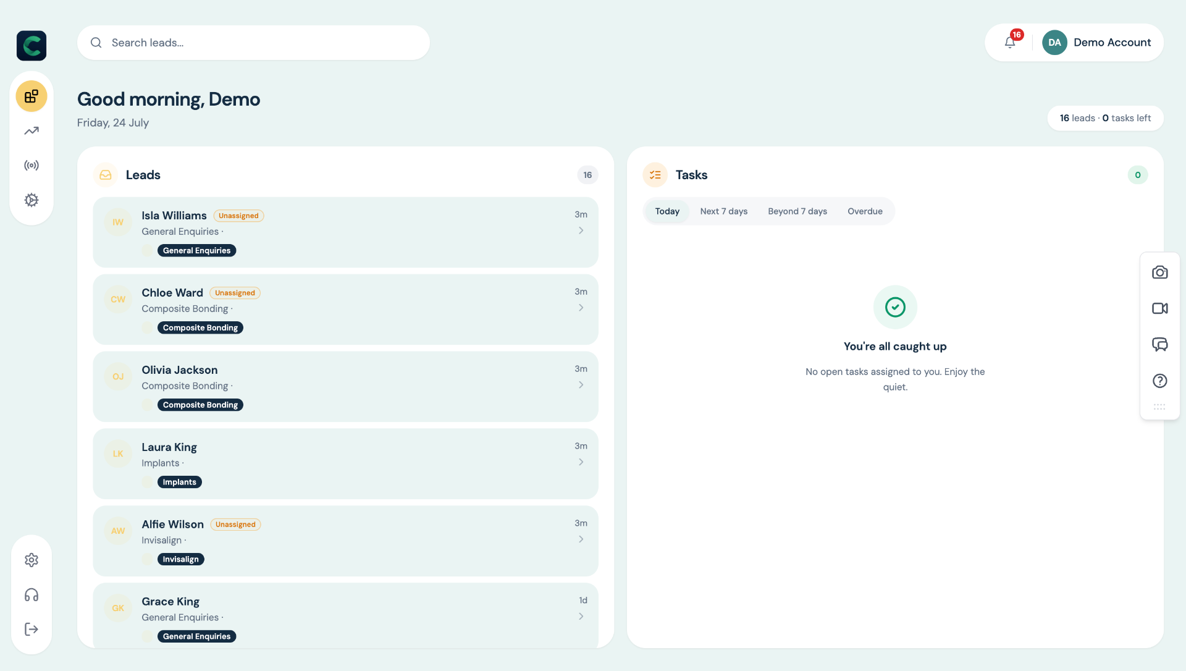The image size is (1186, 671).
Task: Click the IW avatar for Isla Williams
Action: [x=118, y=222]
